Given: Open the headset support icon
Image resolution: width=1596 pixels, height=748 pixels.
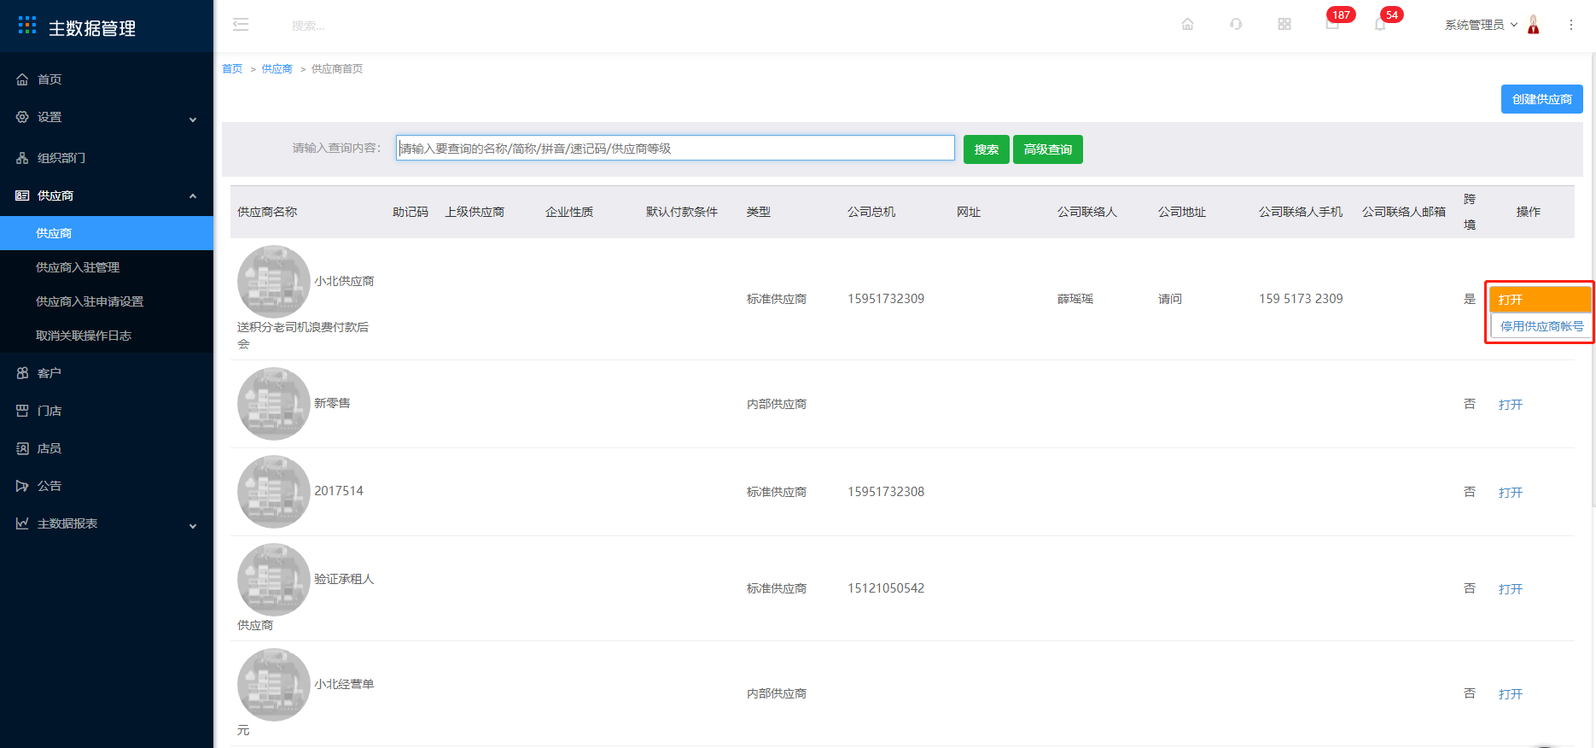Looking at the screenshot, I should pyautogui.click(x=1236, y=24).
